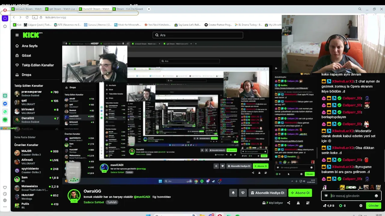Viewport: 385px width, 216px height.
Task: Open BL Drama Turkey bookmark
Action: coord(248,25)
